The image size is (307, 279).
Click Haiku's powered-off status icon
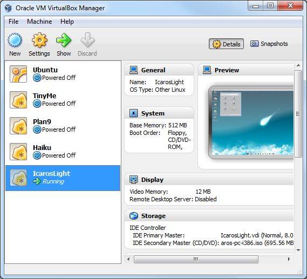[37, 155]
